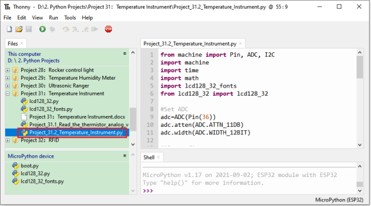Click code line 11 adc.width(ADC.WIDTH_12BIT)
Image resolution: width=371 pixels, height=206 pixels.
click(x=205, y=133)
